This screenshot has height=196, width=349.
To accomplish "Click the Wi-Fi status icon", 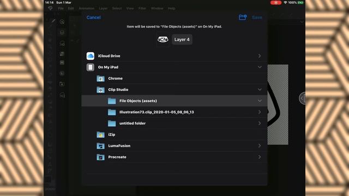I will coord(285,3).
